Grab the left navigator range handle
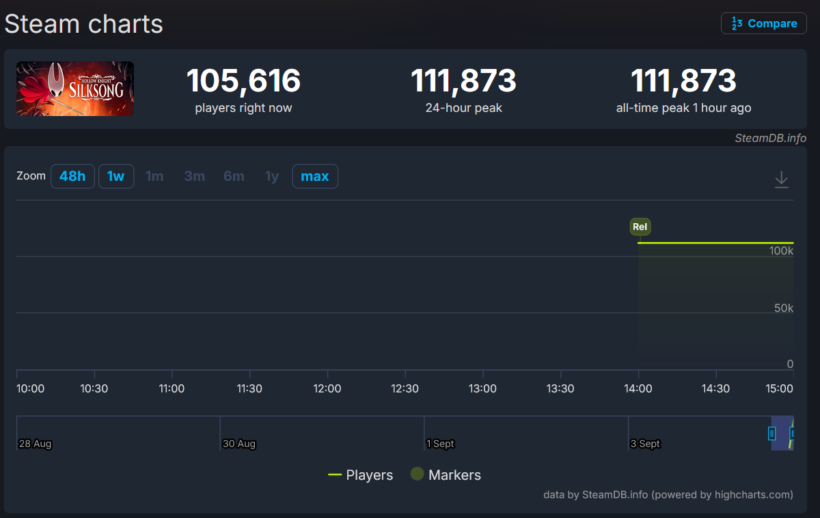 [x=771, y=433]
